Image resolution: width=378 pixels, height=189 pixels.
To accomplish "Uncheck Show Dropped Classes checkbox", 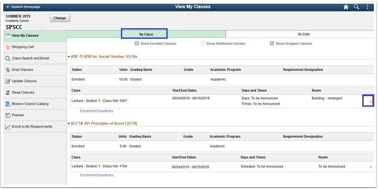I will (272, 43).
